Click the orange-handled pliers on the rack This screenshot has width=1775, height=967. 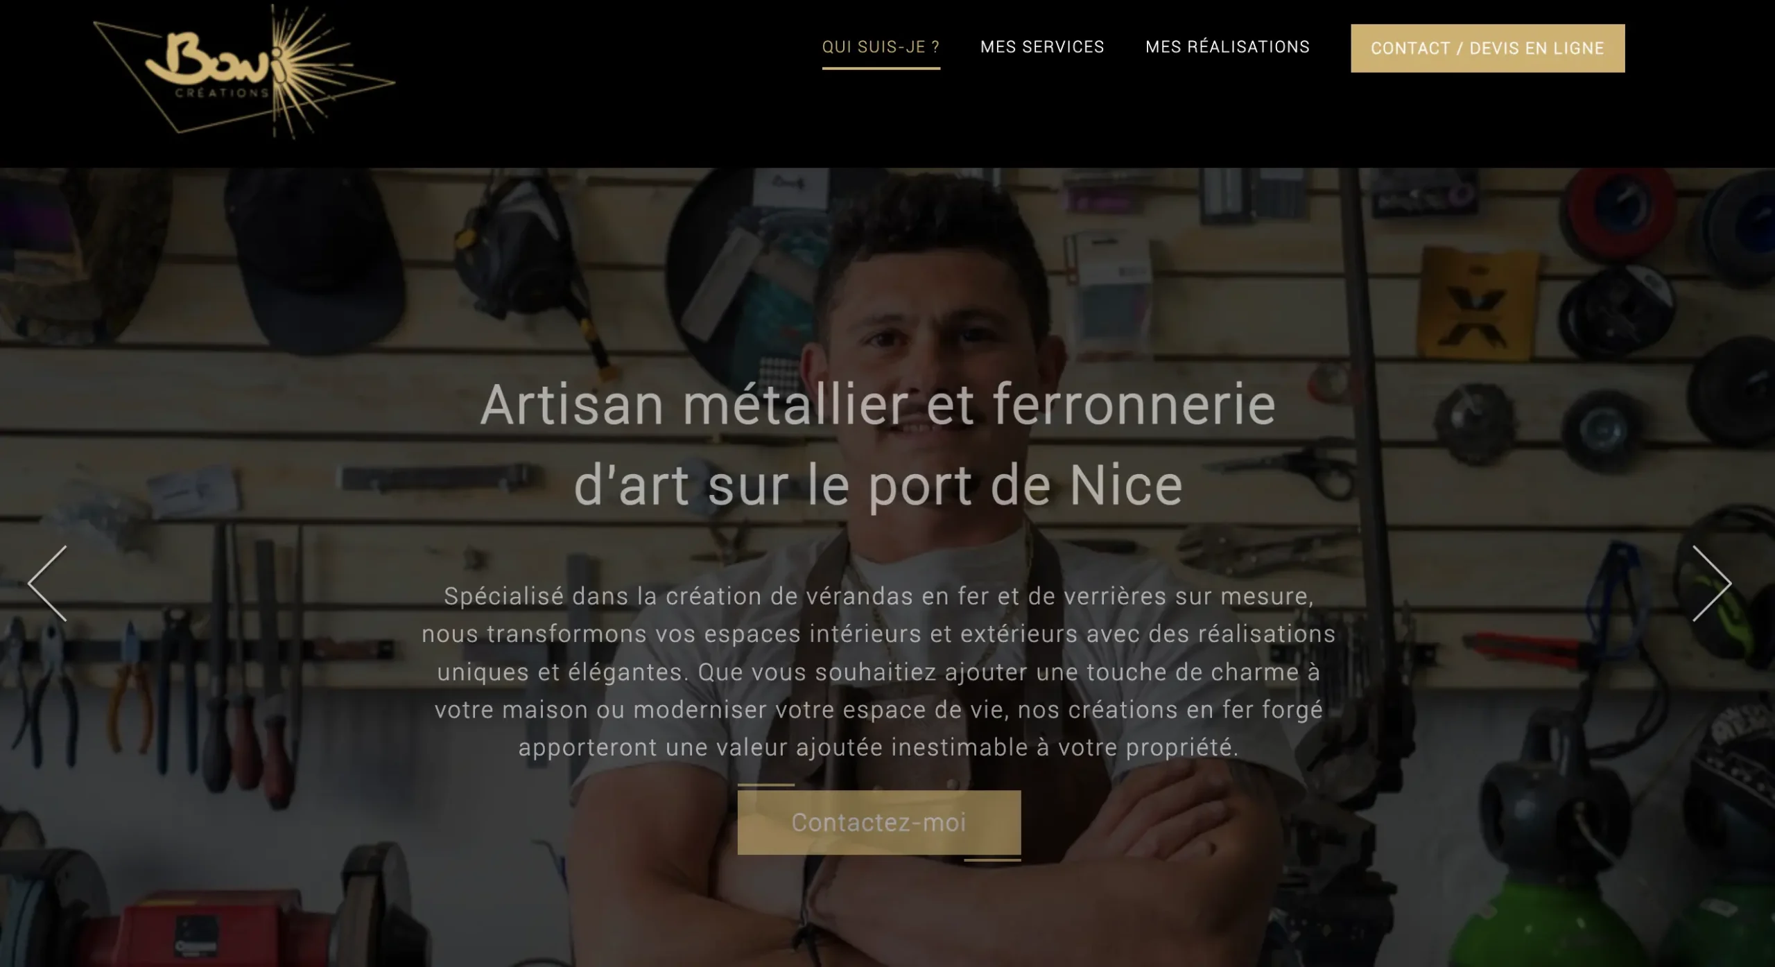point(130,686)
